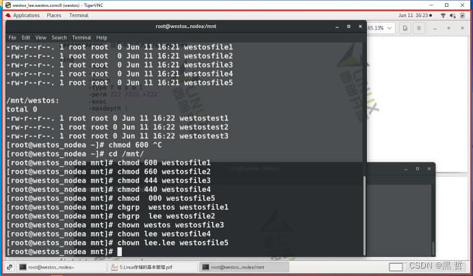Click the westostest1 listing line
This screenshot has width=473, height=276.
pos(117,118)
